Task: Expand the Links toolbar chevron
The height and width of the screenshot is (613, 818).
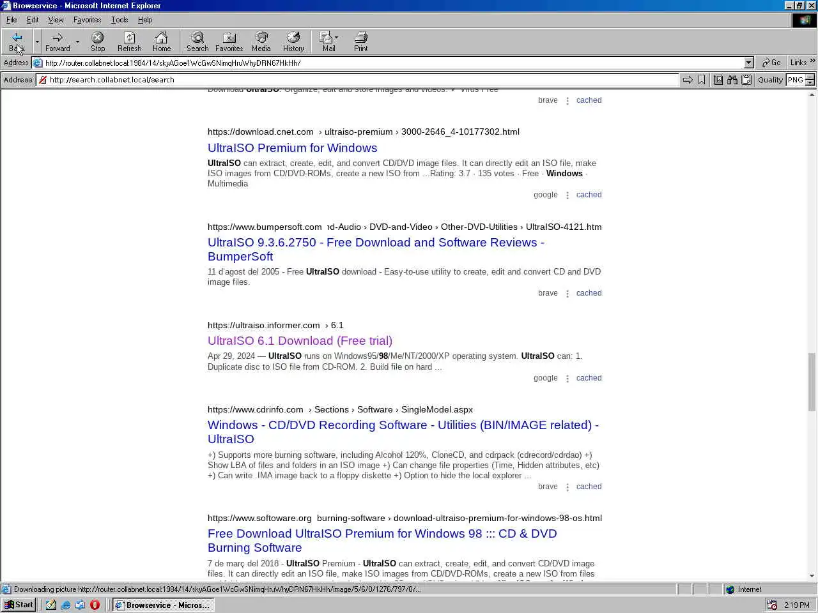Action: 813,61
